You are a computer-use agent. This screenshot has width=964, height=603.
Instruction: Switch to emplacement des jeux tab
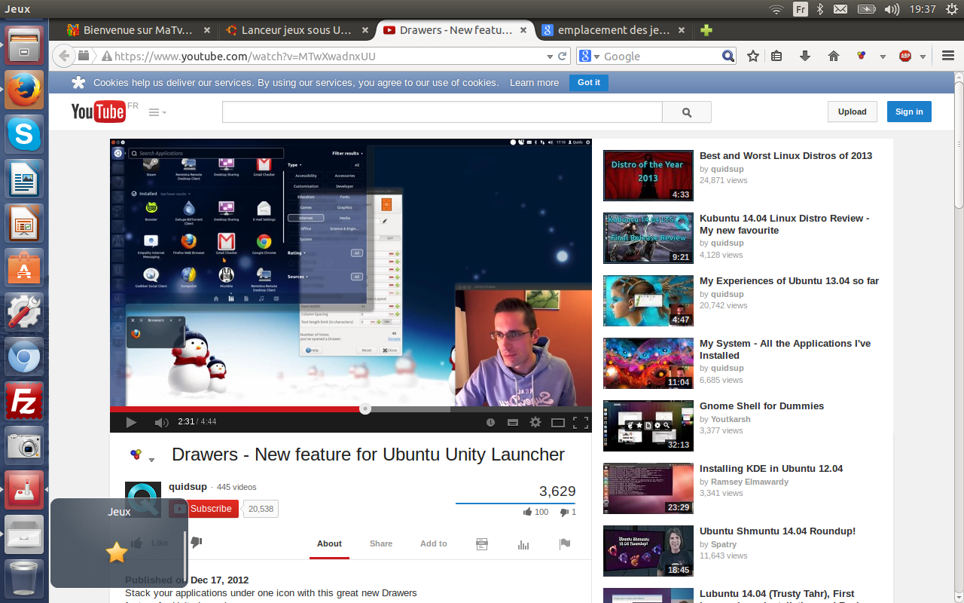[x=612, y=30]
